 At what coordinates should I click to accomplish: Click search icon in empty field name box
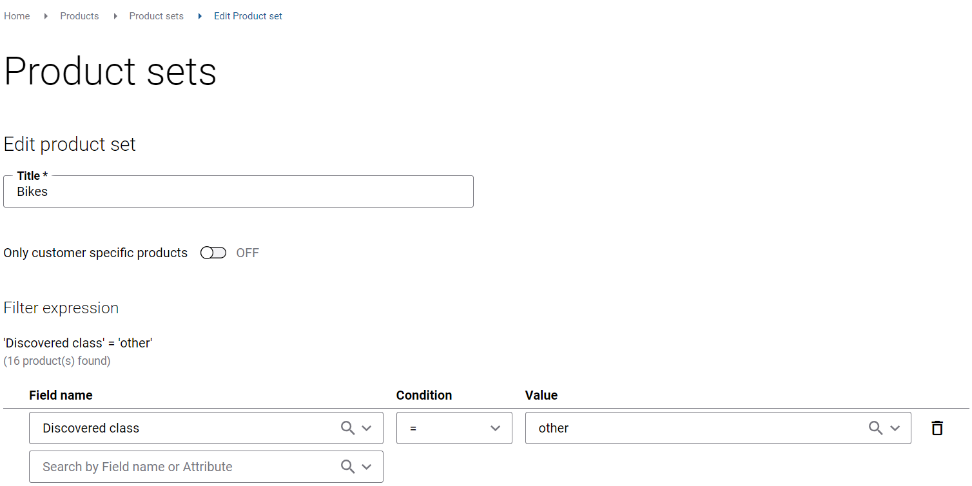347,467
